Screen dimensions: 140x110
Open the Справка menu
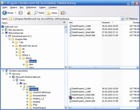tap(53, 7)
